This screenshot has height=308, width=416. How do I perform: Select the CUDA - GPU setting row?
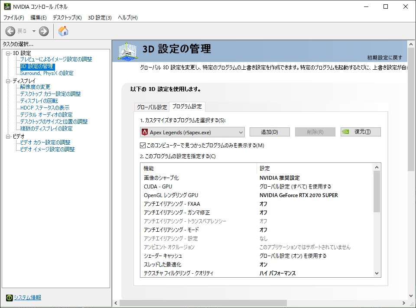257,187
